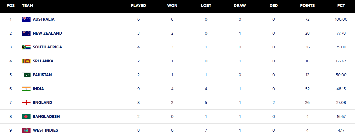Viewport: 355px width, 138px height.
Task: Open the Australia team link
Action: pyautogui.click(x=44, y=19)
